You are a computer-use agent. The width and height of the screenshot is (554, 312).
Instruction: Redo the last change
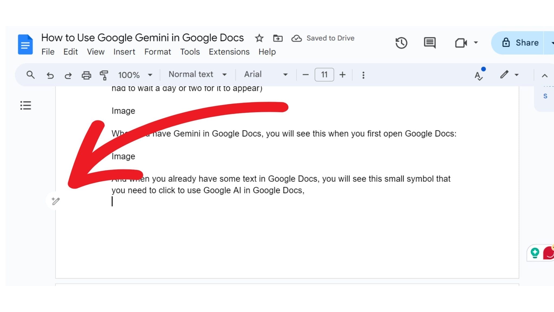(x=68, y=75)
